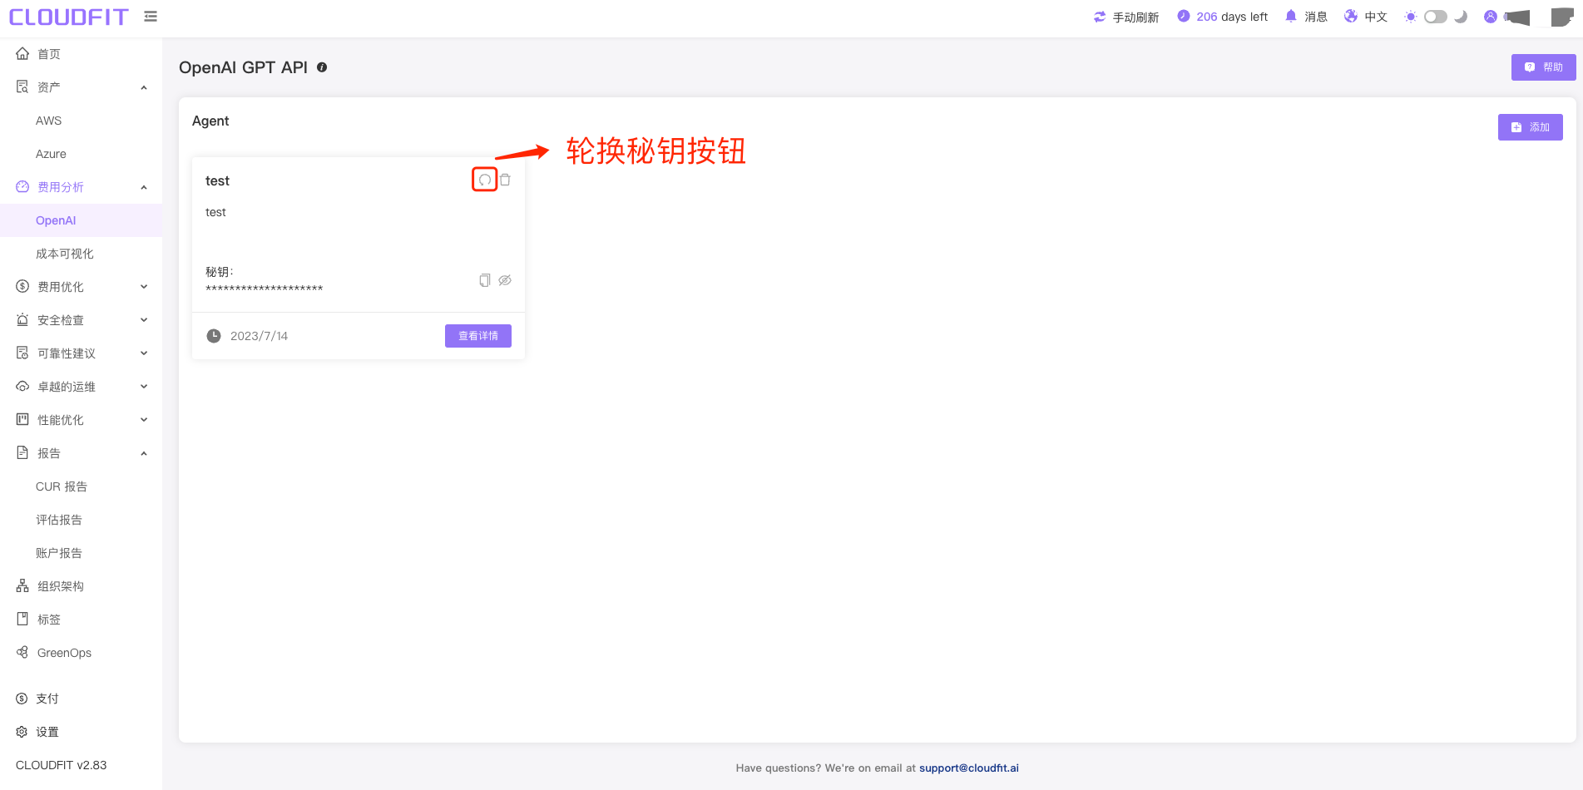The image size is (1583, 790).
Task: Click the 2023/7/14 date text
Action: [259, 336]
